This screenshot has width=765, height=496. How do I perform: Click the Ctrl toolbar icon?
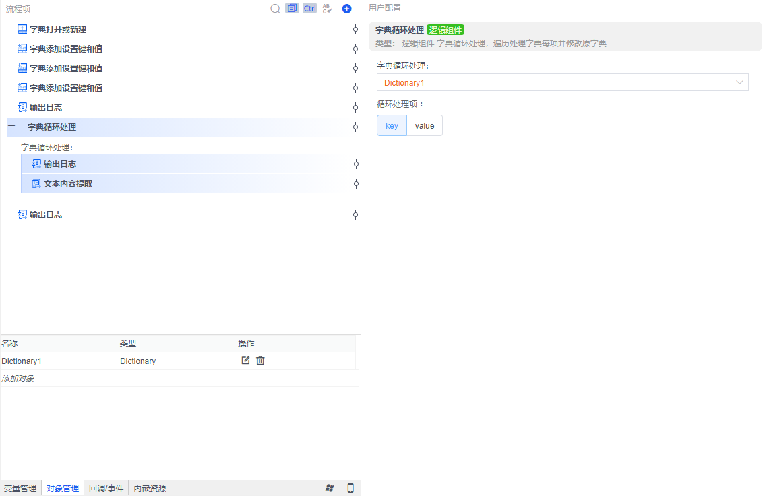[x=309, y=8]
